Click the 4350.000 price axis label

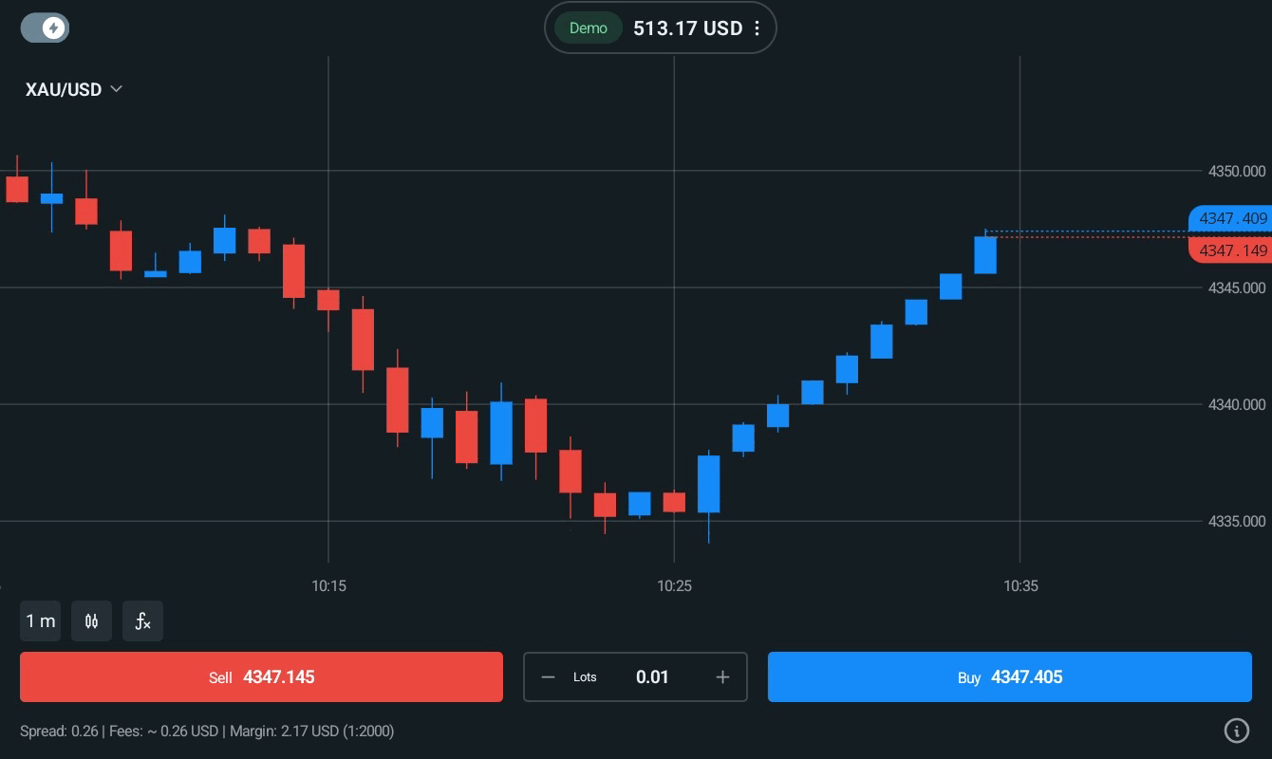(1237, 172)
